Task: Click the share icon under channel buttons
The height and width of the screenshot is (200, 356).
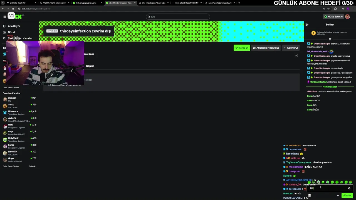Action: (296, 56)
